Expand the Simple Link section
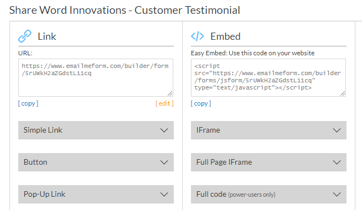Image resolution: width=362 pixels, height=210 pixels. pyautogui.click(x=96, y=130)
